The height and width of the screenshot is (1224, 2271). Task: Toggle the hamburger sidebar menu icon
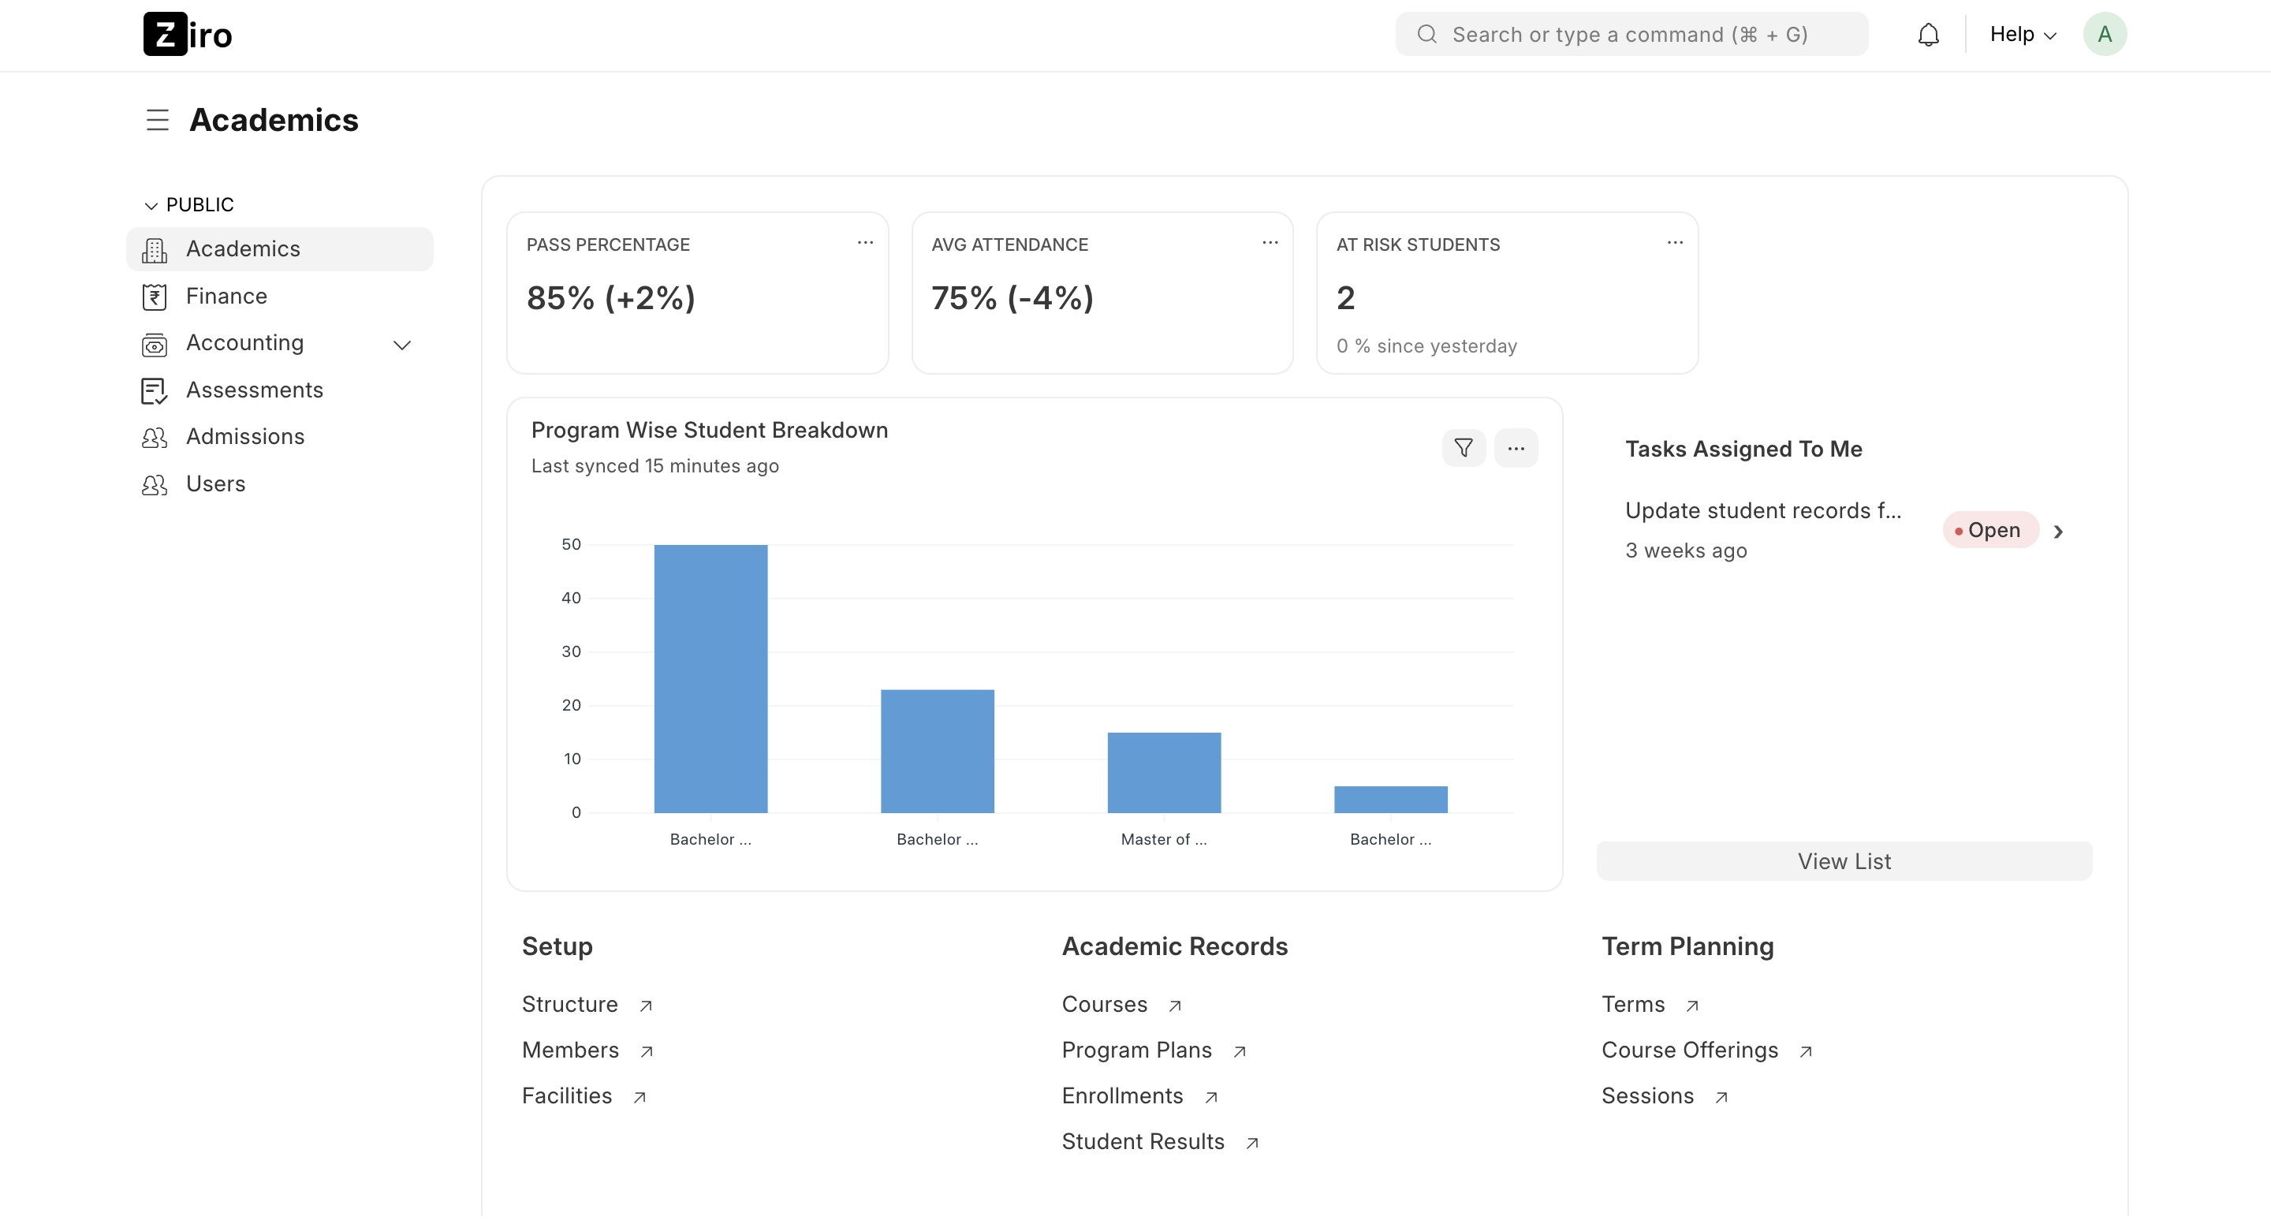157,120
